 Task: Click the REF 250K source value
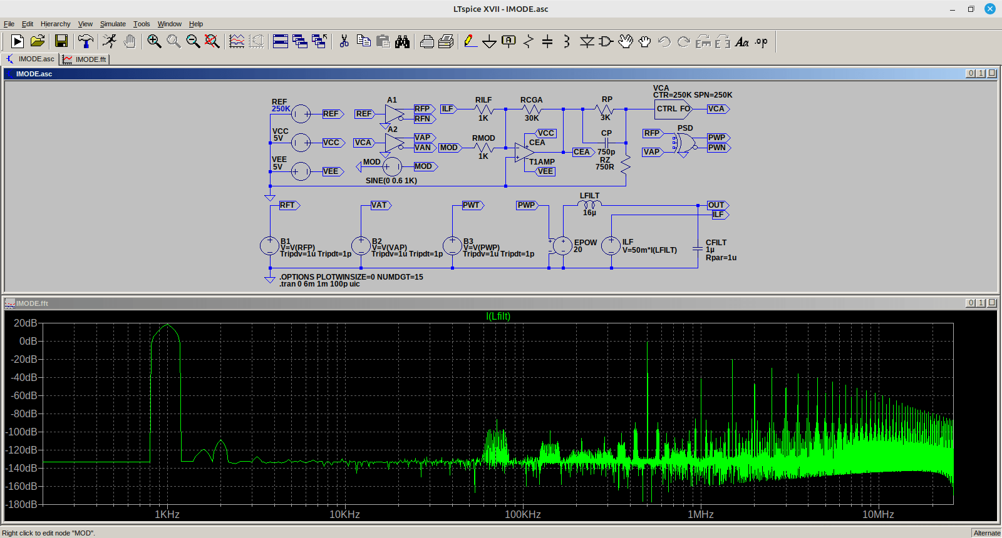[x=281, y=109]
